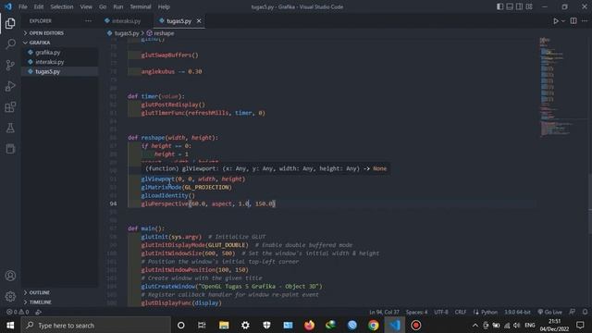Open the Explorer view in activity bar
Image resolution: width=592 pixels, height=333 pixels.
pyautogui.click(x=10, y=23)
